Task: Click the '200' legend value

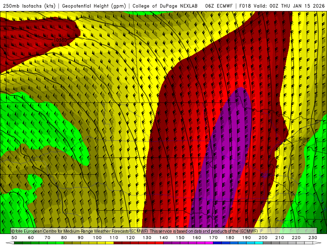Action: (263, 238)
